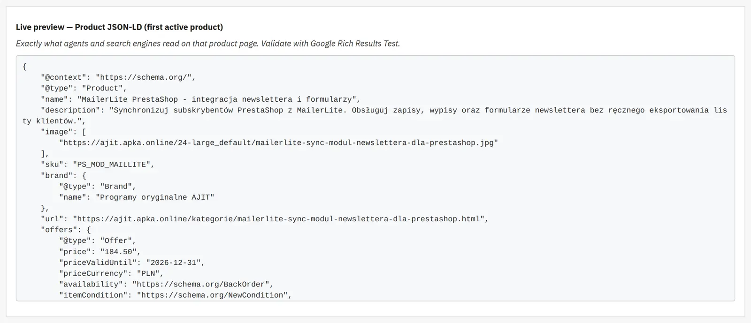
Task: Select the "availability" BackOrder line
Action: point(166,285)
